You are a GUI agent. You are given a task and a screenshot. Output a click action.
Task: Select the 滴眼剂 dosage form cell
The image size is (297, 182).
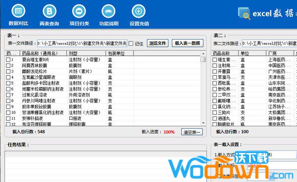(x=75, y=77)
